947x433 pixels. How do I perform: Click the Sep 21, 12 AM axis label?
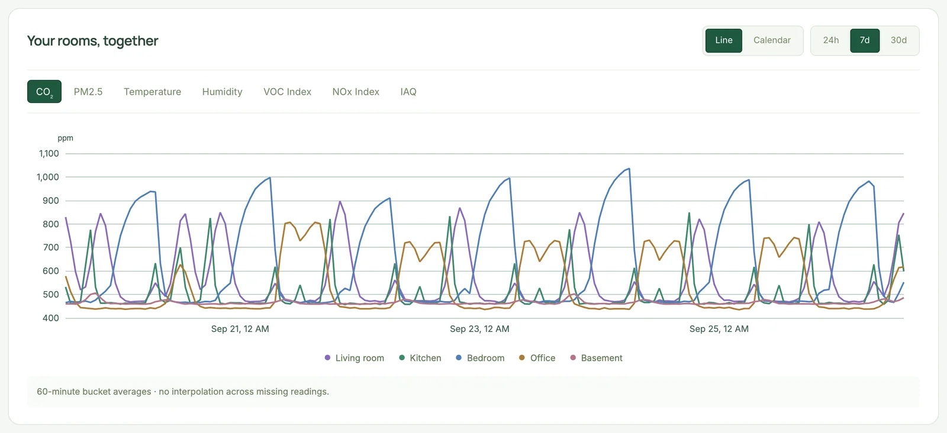240,329
